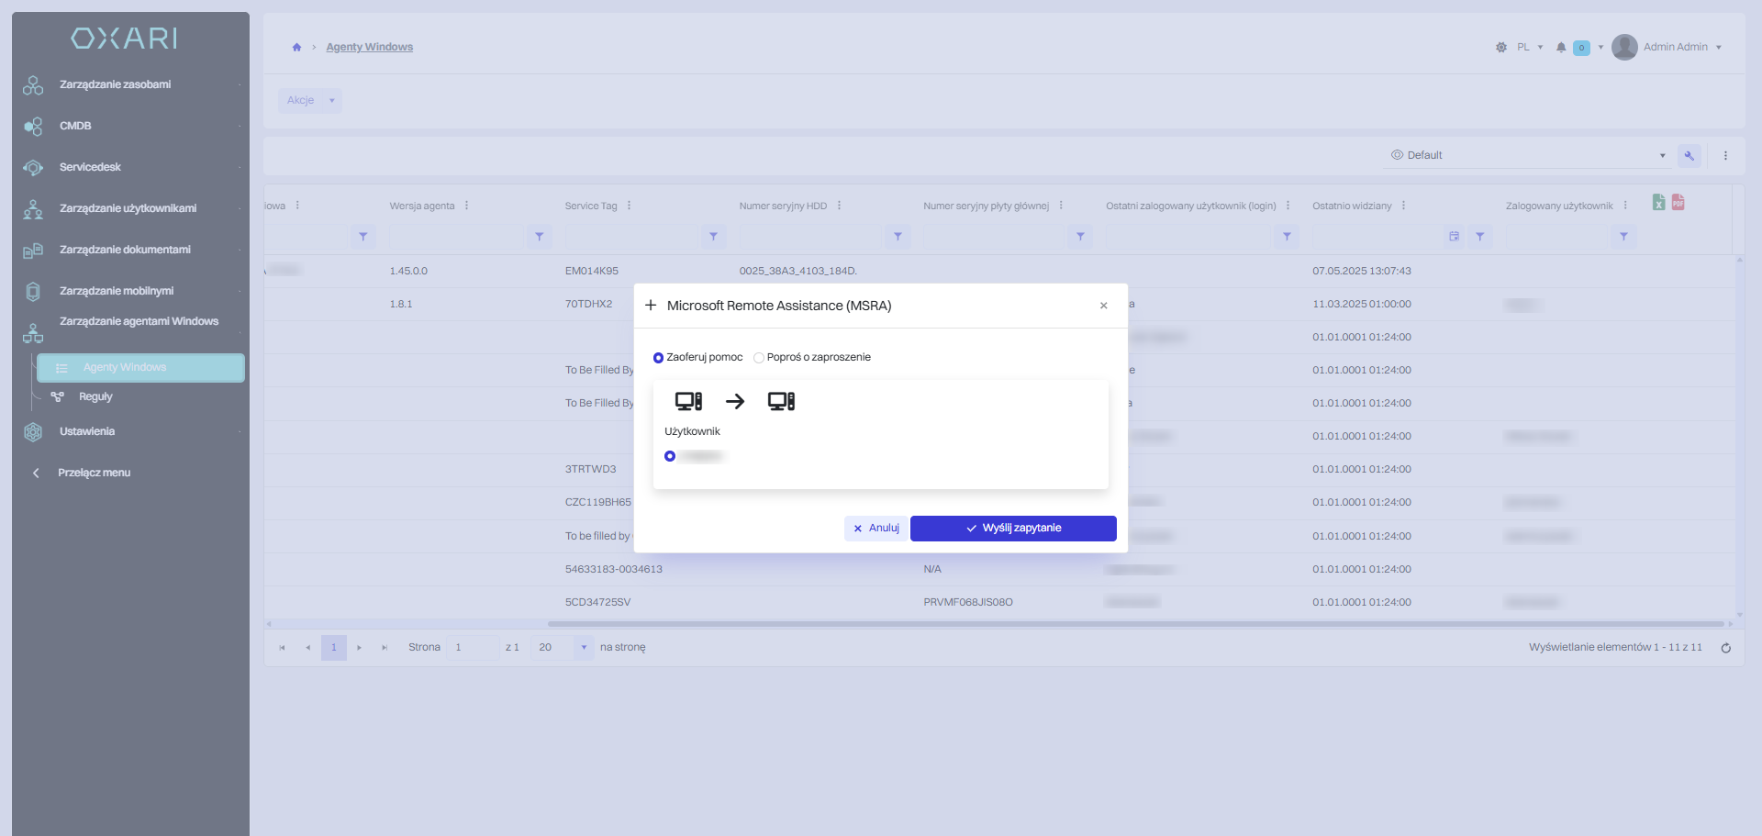Viewport: 1762px width, 836px height.
Task: Open the page size dropdown showing 20
Action: click(x=563, y=648)
